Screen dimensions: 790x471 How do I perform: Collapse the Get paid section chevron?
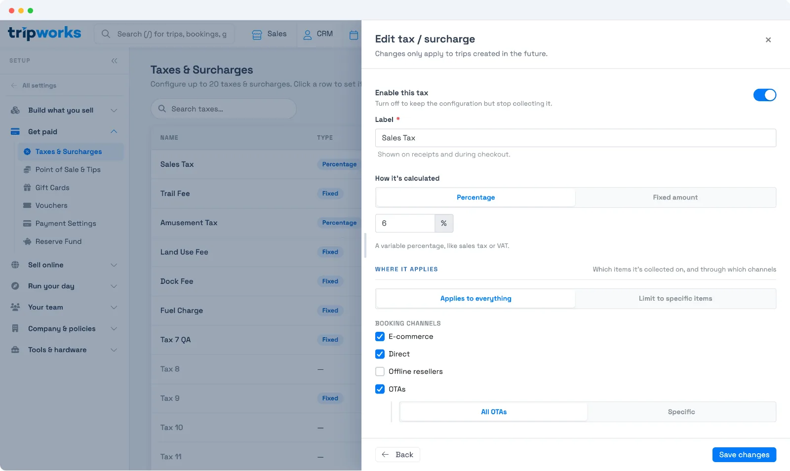tap(114, 132)
